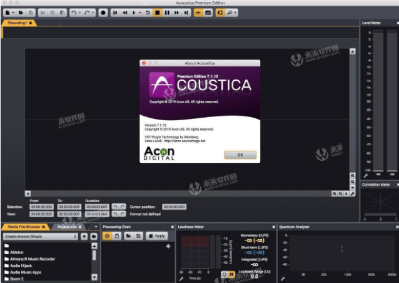Undo the last edit from the toolbar
The width and height of the screenshot is (399, 283).
click(x=74, y=13)
